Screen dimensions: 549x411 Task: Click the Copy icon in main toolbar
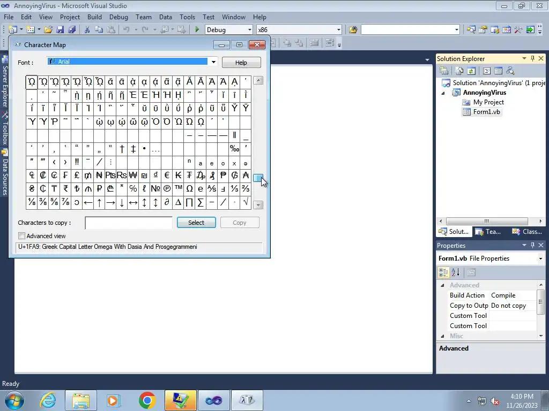tap(99, 30)
